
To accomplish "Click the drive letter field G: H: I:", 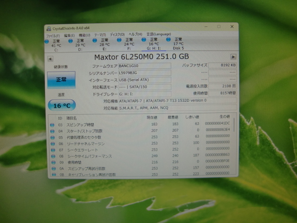I will pos(145,94).
